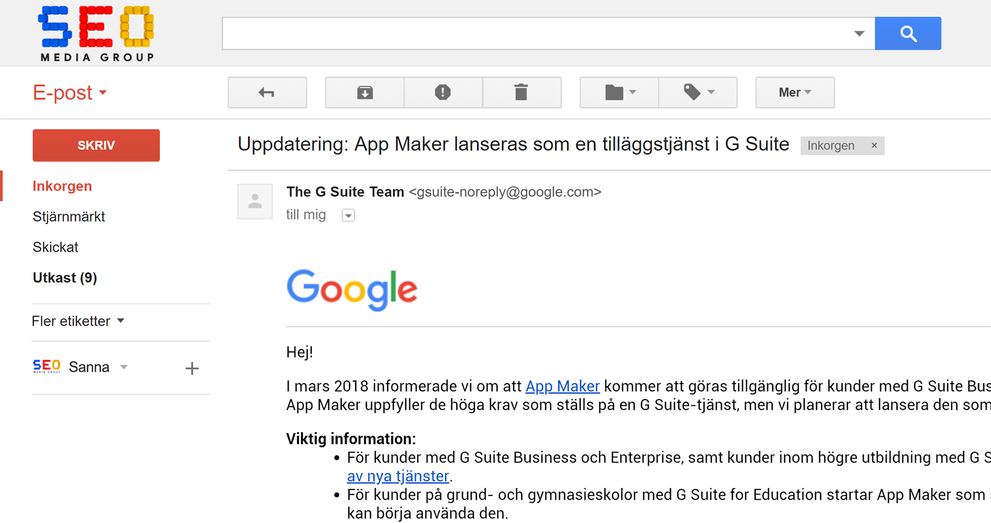Image resolution: width=991 pixels, height=523 pixels.
Task: Click the SEO Media Group logo
Action: click(x=97, y=34)
